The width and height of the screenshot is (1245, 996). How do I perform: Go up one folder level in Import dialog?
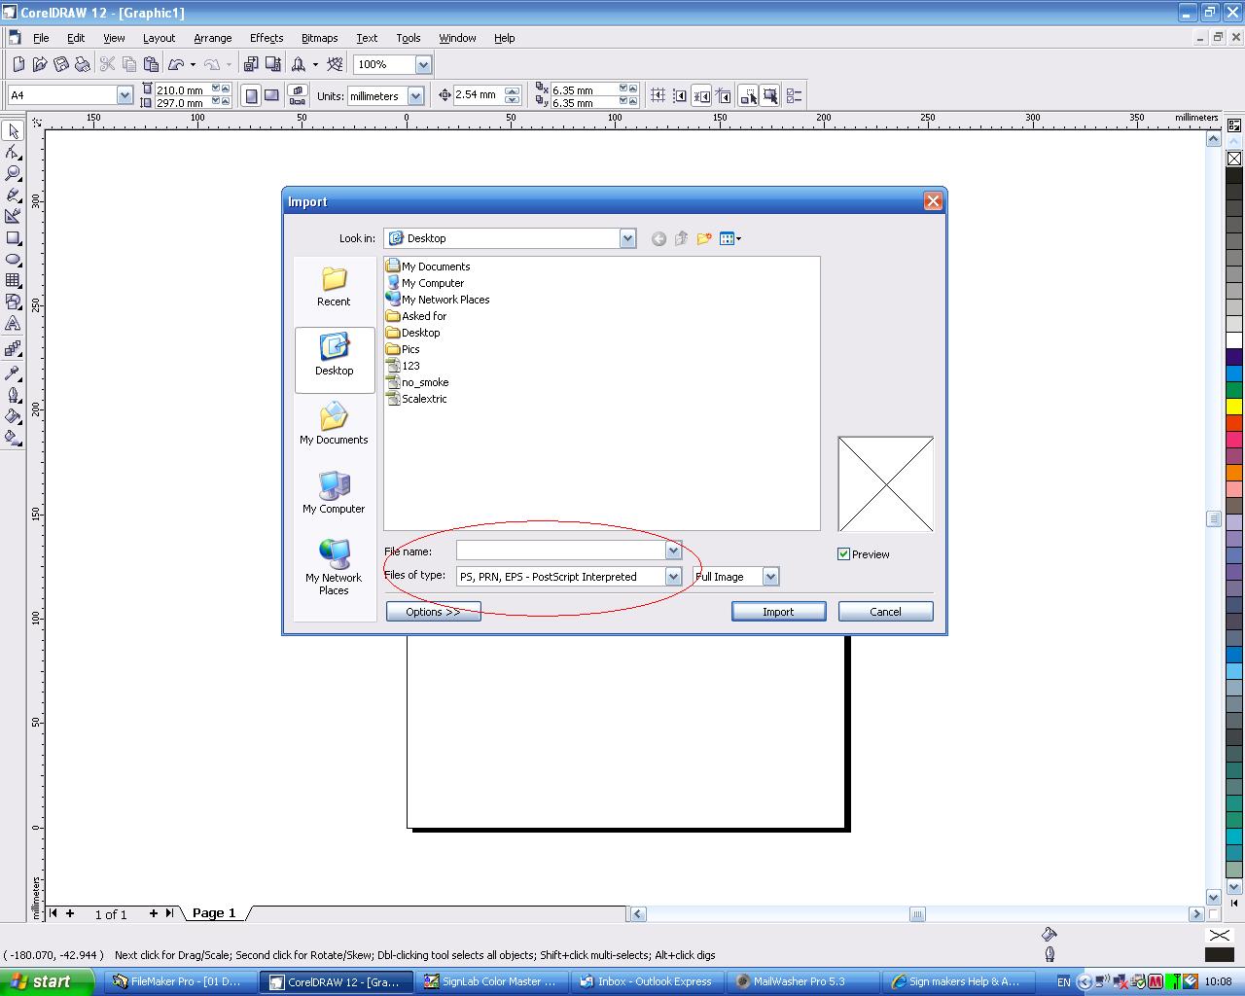(681, 238)
